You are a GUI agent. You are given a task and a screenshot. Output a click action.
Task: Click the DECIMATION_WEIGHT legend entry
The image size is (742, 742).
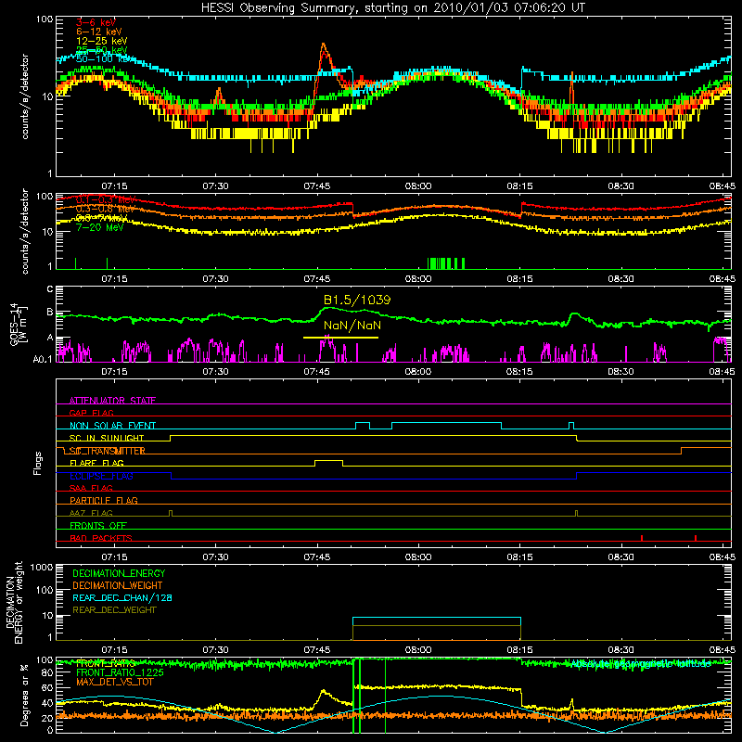click(x=118, y=586)
